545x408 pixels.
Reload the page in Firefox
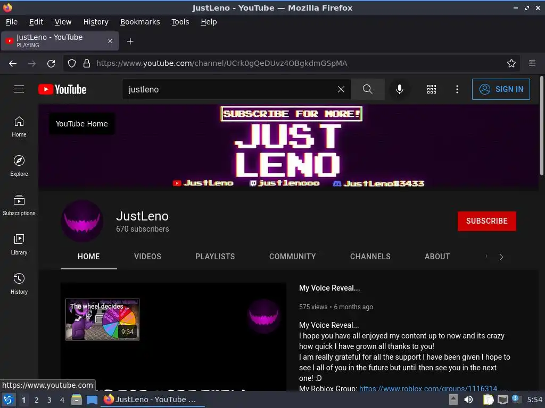(x=51, y=63)
